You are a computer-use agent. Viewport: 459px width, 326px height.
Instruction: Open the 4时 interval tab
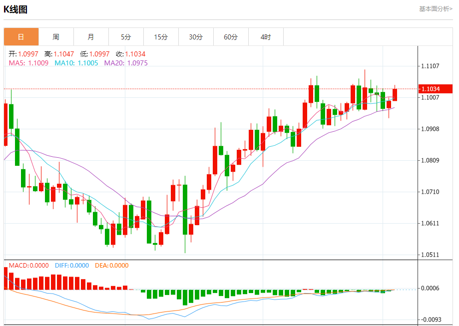pyautogui.click(x=266, y=37)
